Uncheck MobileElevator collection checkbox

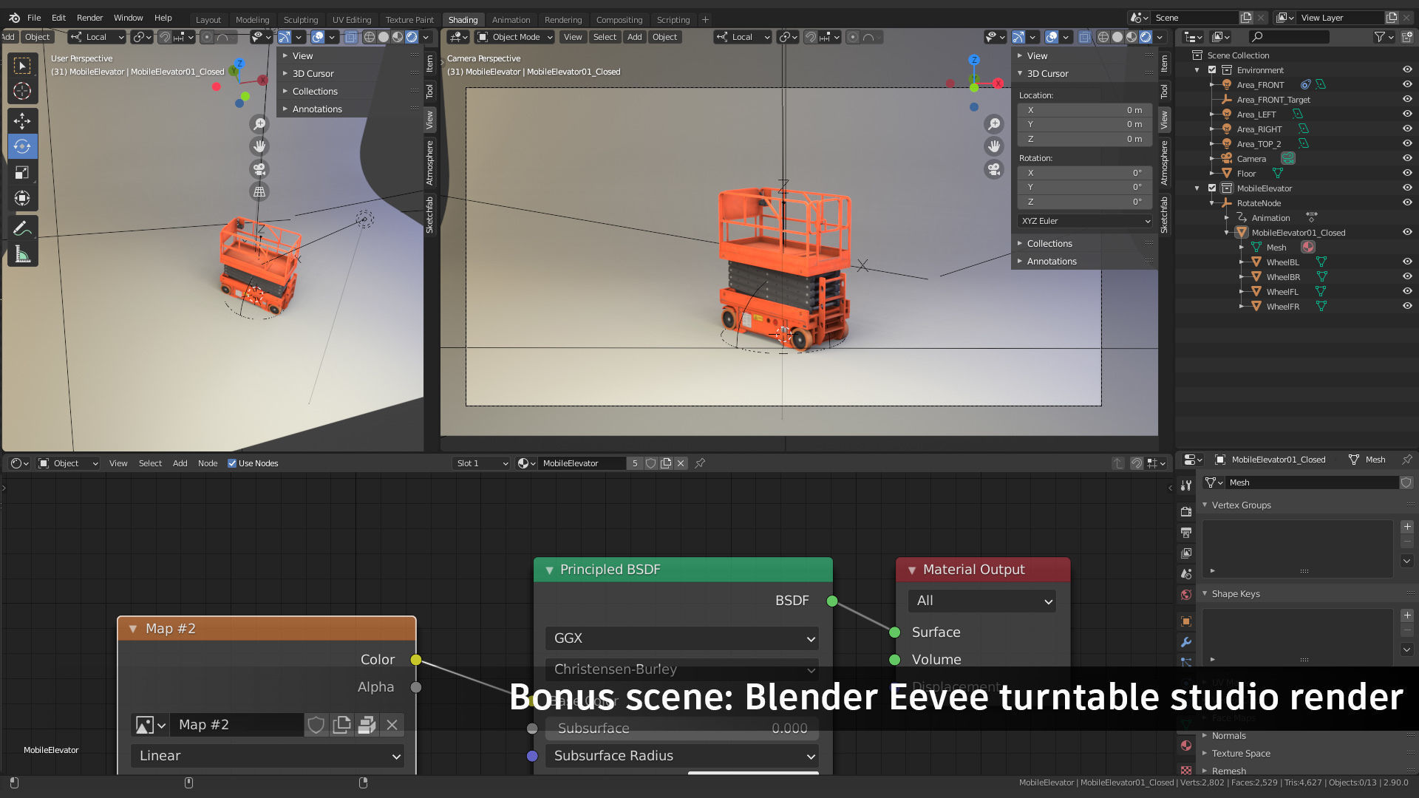tap(1212, 188)
